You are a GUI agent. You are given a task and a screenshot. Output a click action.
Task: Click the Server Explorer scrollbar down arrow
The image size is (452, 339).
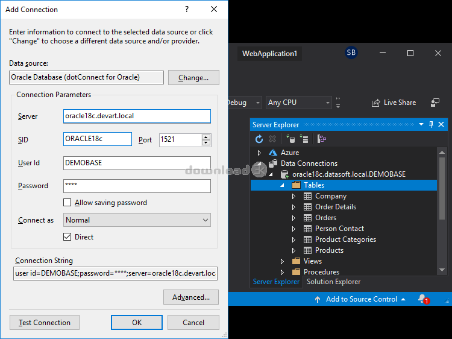click(442, 270)
